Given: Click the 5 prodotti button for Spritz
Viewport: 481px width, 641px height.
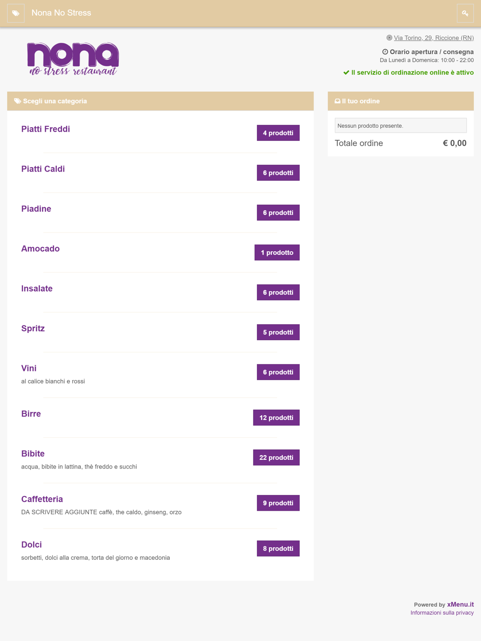Looking at the screenshot, I should point(278,333).
